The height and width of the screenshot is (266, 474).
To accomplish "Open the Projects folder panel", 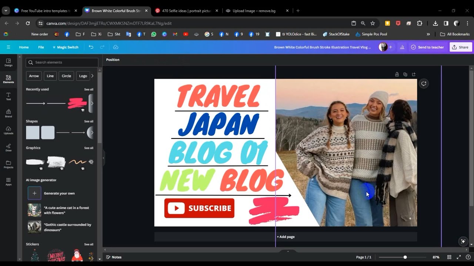I will click(8, 165).
